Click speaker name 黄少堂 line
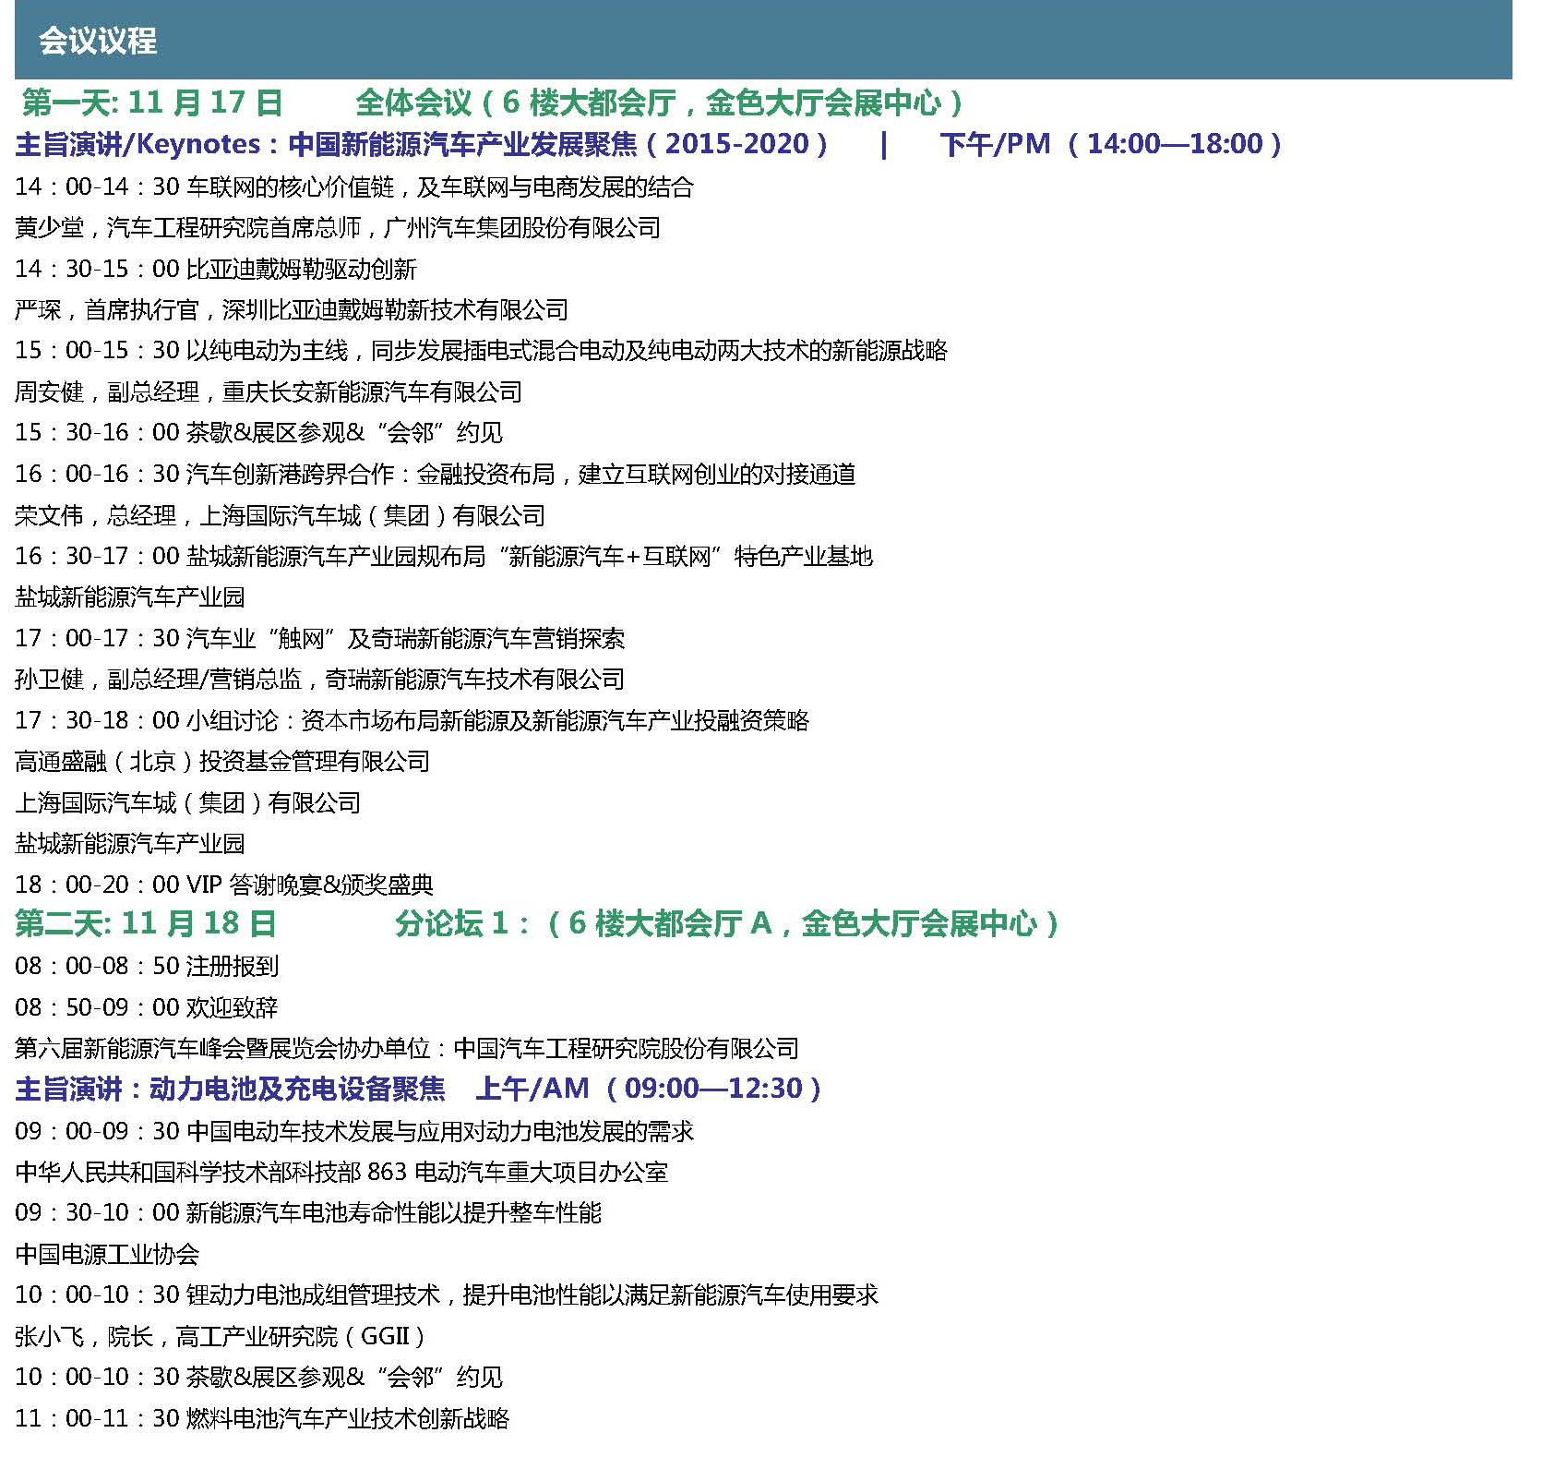 coord(338,227)
